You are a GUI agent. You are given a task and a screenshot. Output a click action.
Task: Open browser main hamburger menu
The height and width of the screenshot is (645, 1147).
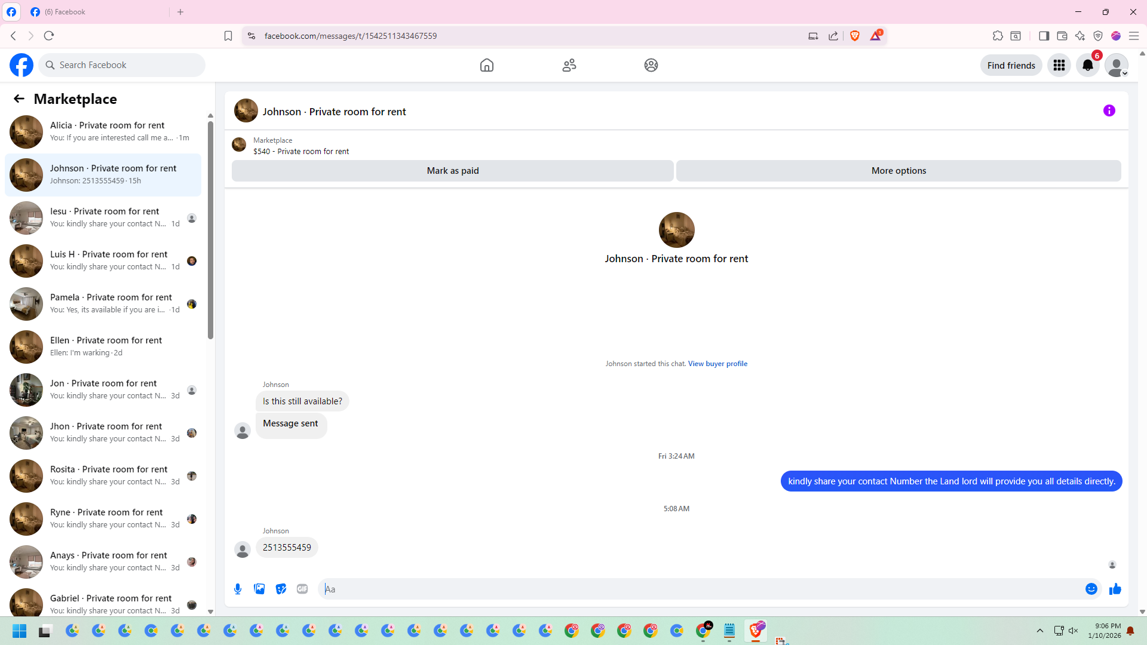[x=1133, y=36]
